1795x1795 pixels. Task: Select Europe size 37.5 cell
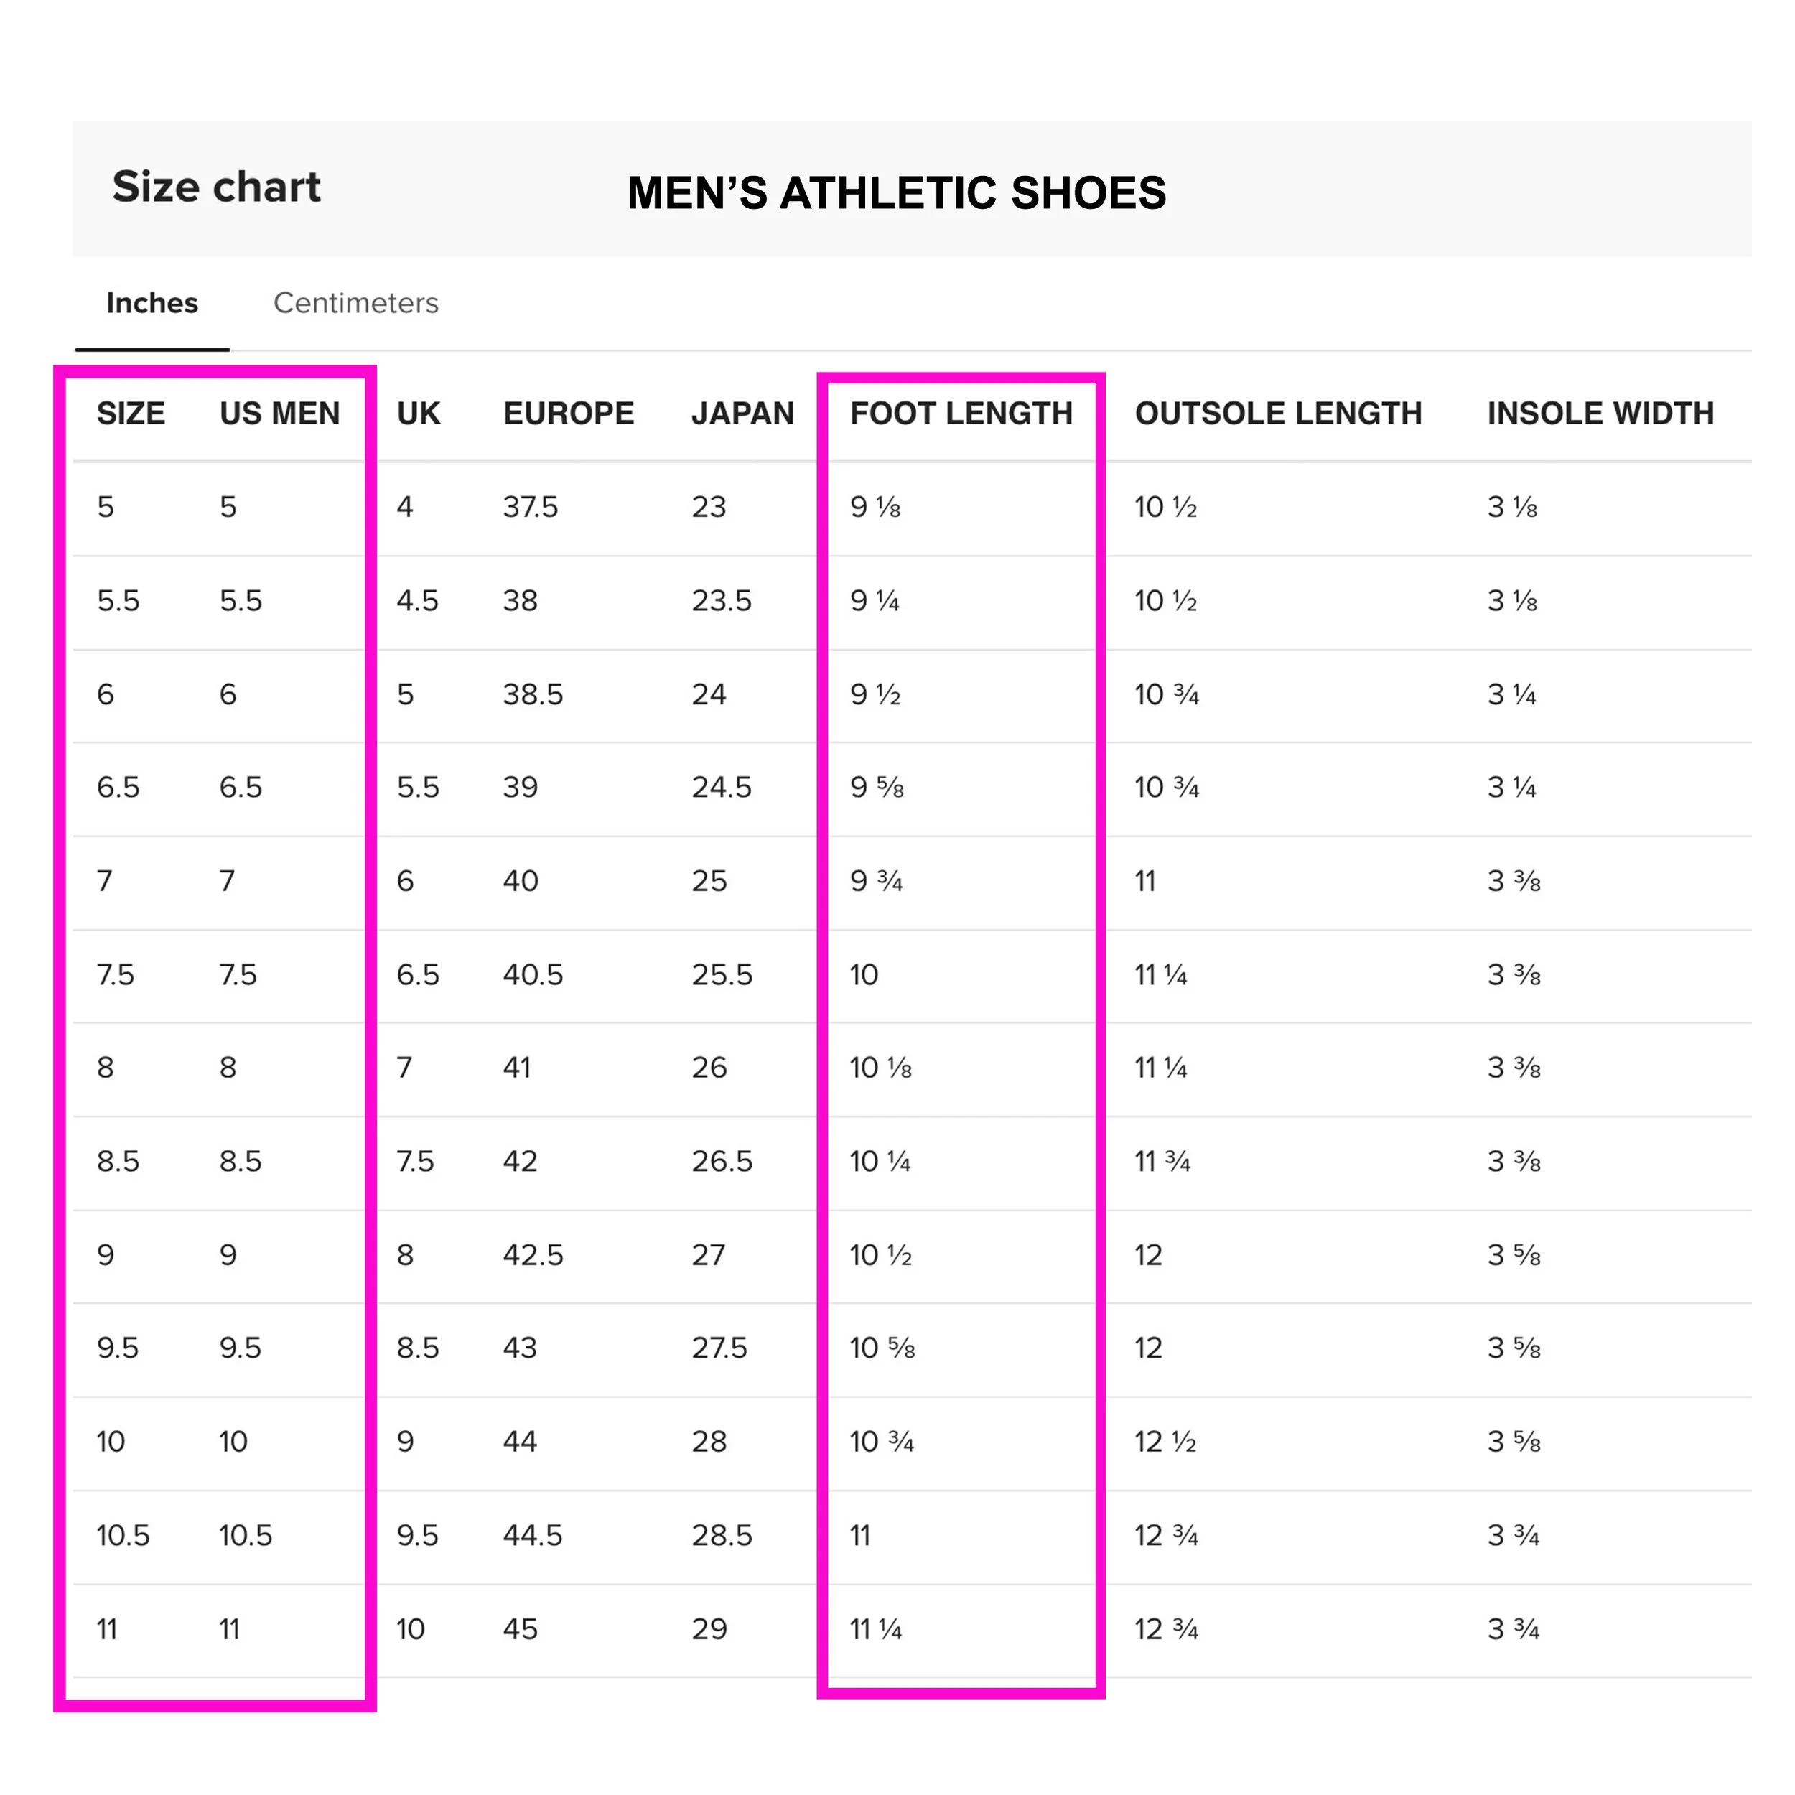coord(531,508)
